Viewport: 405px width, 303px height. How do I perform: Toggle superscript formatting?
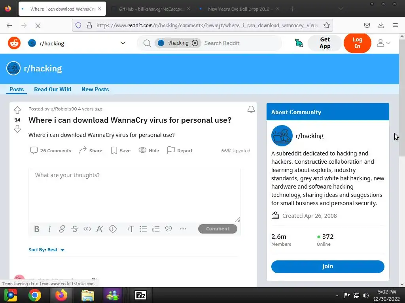(x=100, y=229)
